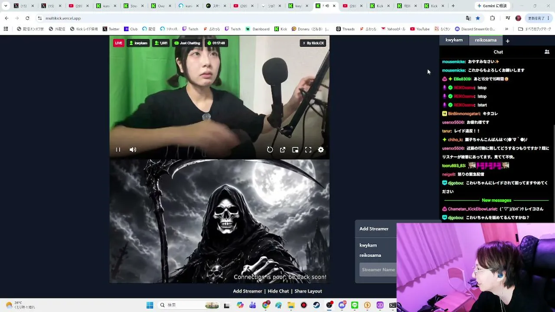The height and width of the screenshot is (312, 555).
Task: Open the Windows Start menu
Action: (150, 305)
